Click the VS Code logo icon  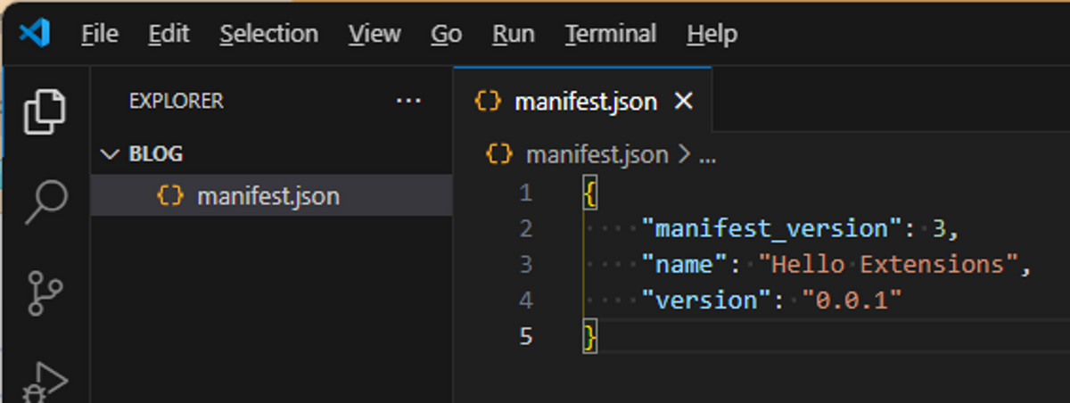click(34, 34)
